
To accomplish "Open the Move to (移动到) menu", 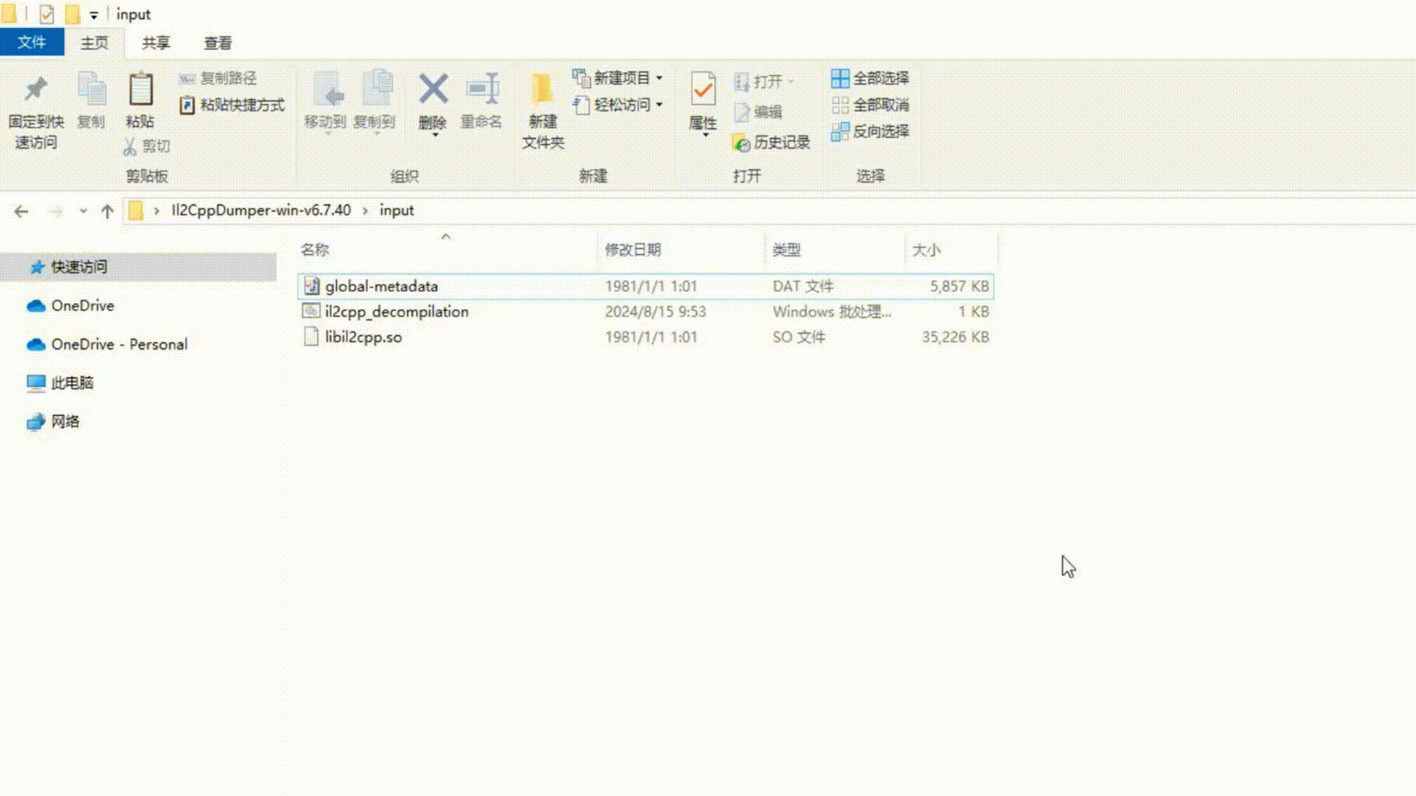I will 325,103.
